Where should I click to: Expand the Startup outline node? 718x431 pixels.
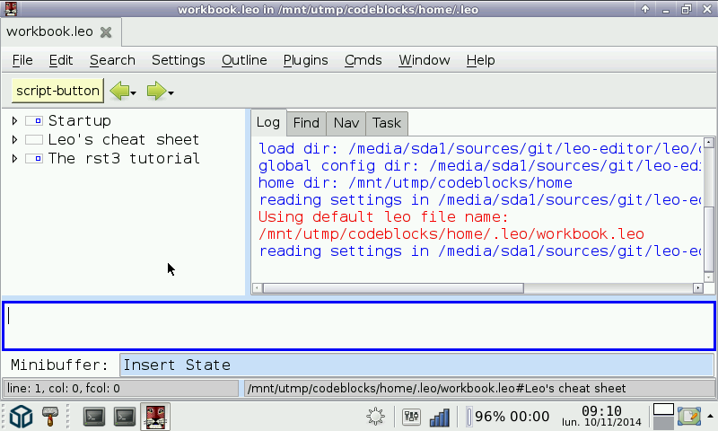(14, 121)
